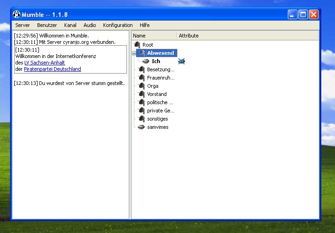This screenshot has height=233, width=335.
Task: Click the lips icon next to samvimes
Action: (x=142, y=127)
